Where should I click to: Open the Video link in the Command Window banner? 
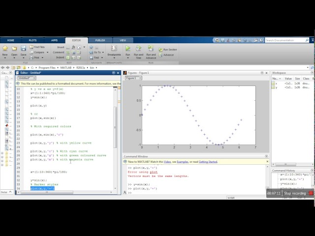(x=167, y=162)
